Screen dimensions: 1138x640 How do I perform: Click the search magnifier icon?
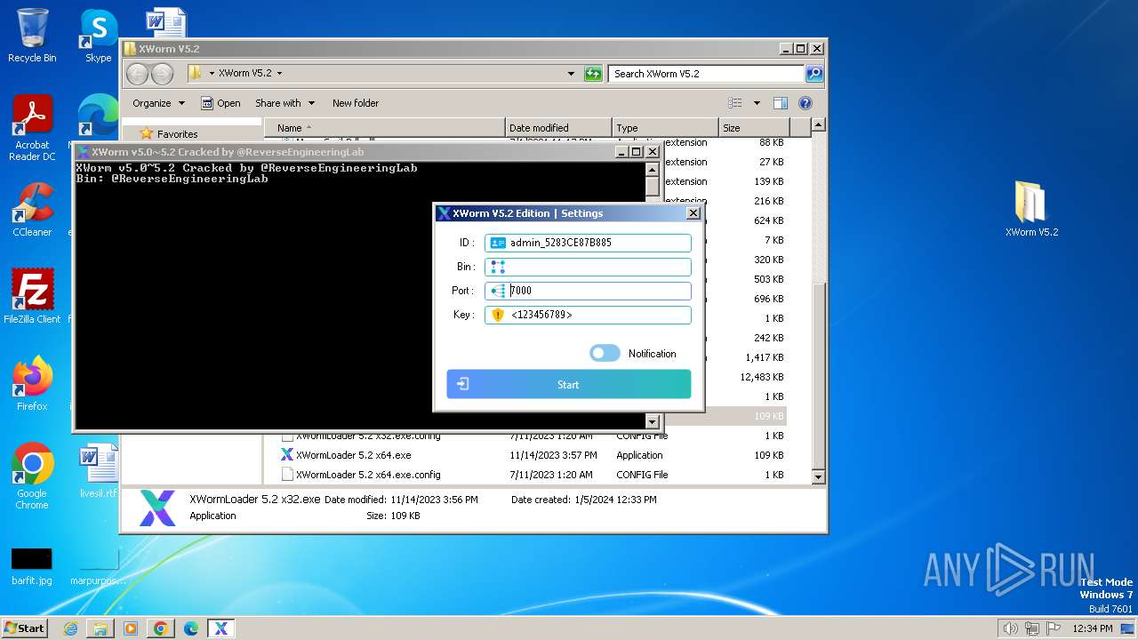point(814,74)
